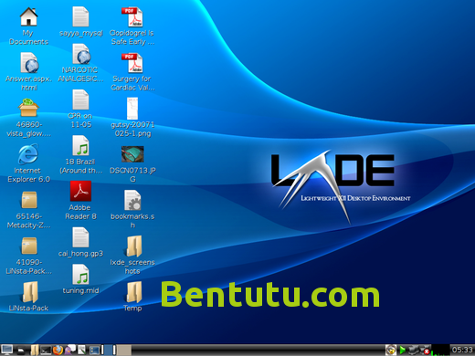Select the tuning.mid audio file

(80, 279)
